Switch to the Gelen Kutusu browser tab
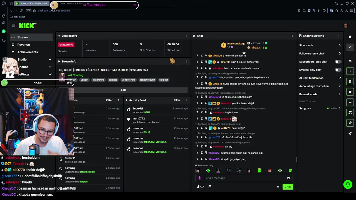The image size is (356, 200). coord(69,4)
